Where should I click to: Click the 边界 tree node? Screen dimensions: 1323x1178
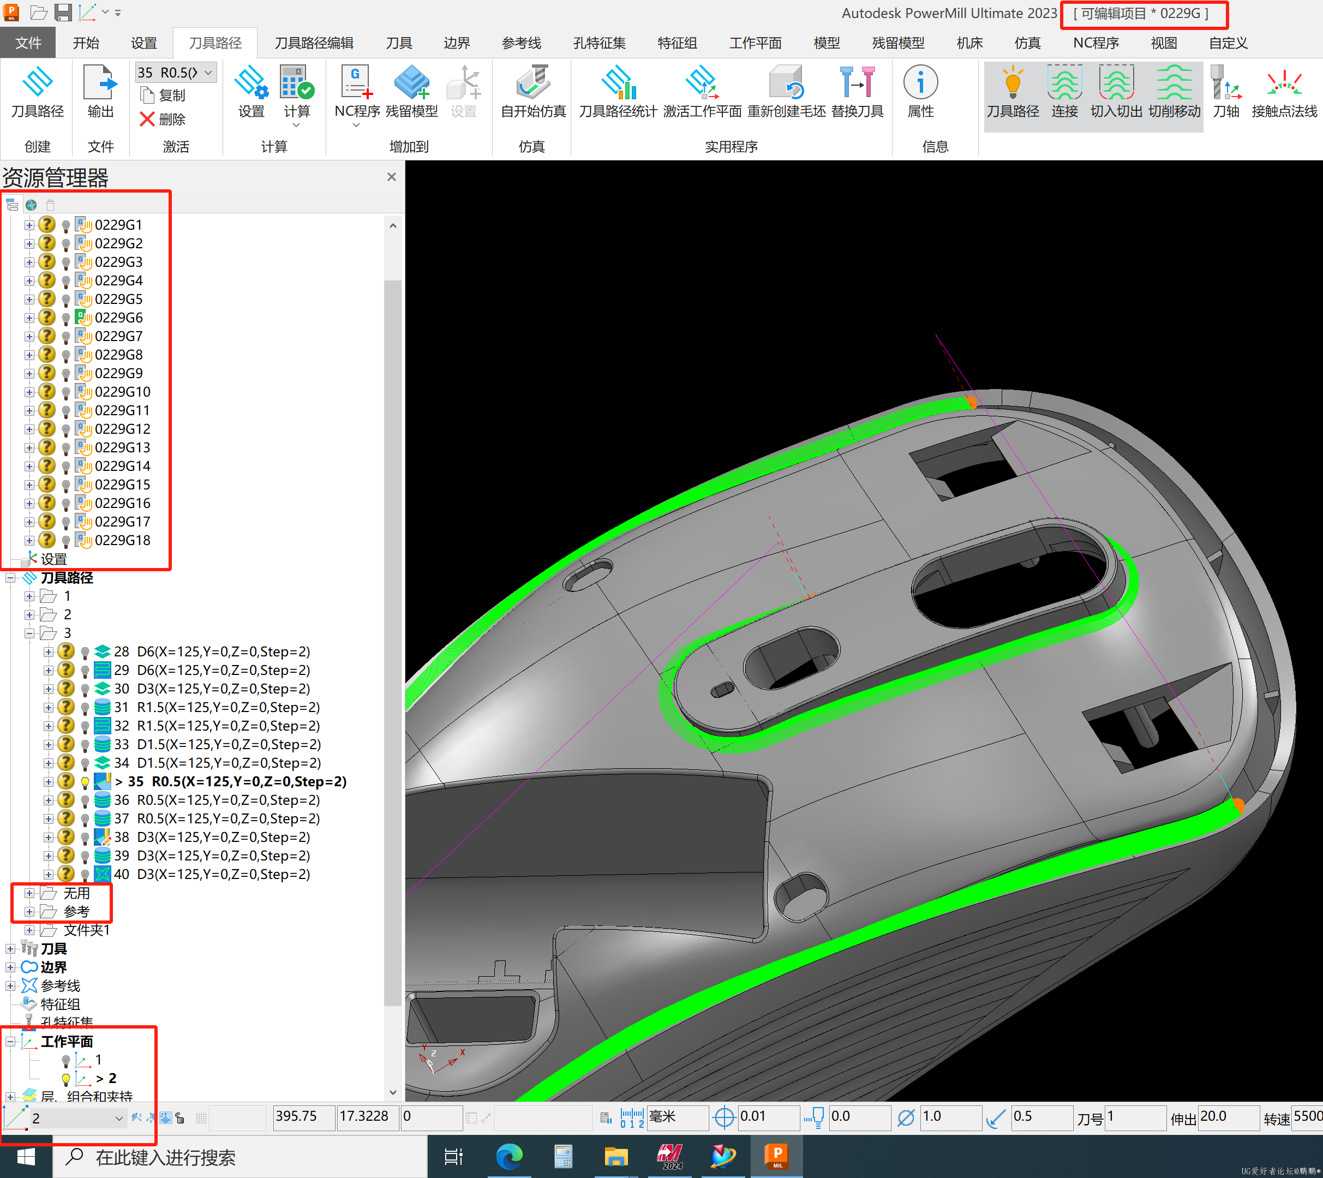[x=53, y=967]
